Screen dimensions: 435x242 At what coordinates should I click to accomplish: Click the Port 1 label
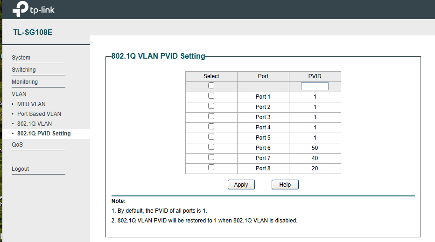click(263, 97)
